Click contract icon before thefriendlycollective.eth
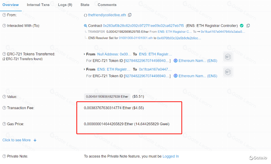271x164 pixels. (85, 15)
